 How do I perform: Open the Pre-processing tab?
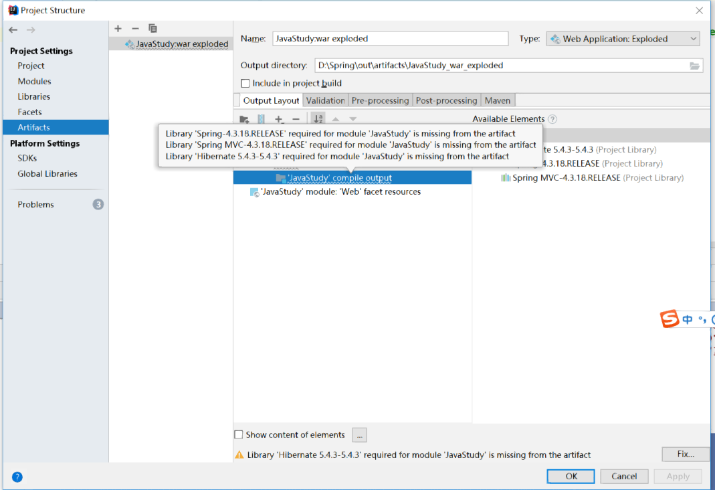[x=381, y=100]
